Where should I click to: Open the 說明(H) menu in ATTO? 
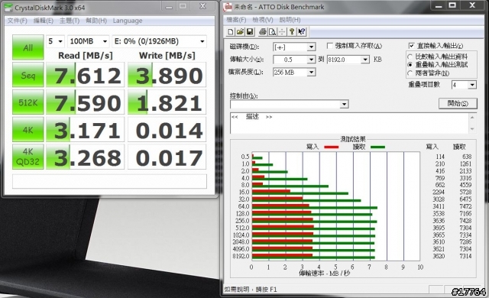(x=290, y=20)
